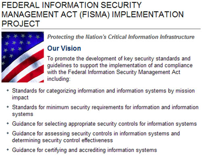Click the vision paragraph starting "To promote"
Image resolution: width=202 pixels, height=156 pixels.
120,69
